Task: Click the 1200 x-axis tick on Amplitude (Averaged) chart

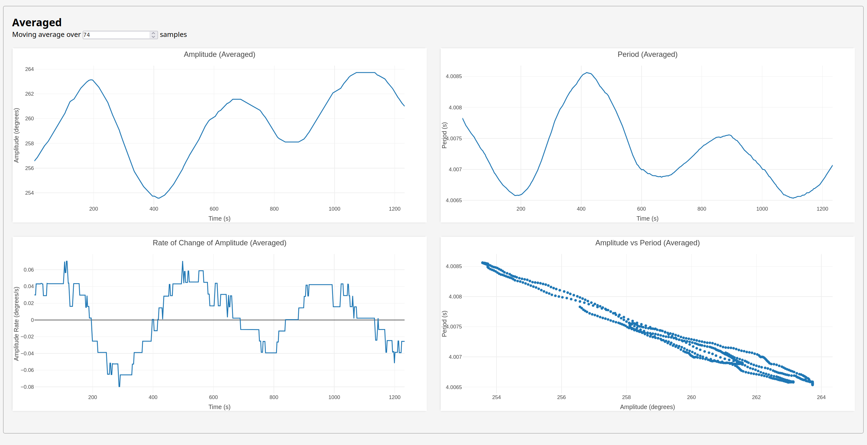Action: point(395,209)
